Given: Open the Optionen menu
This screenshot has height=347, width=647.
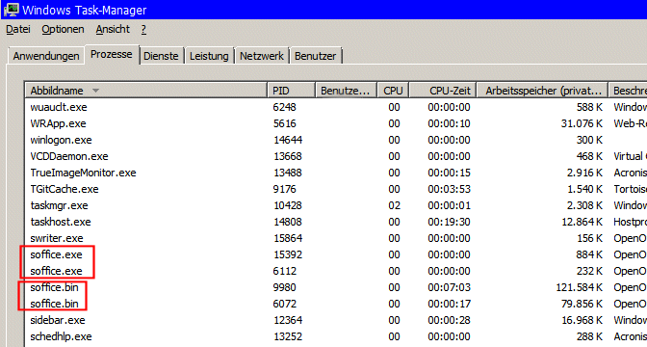Looking at the screenshot, I should pos(63,29).
